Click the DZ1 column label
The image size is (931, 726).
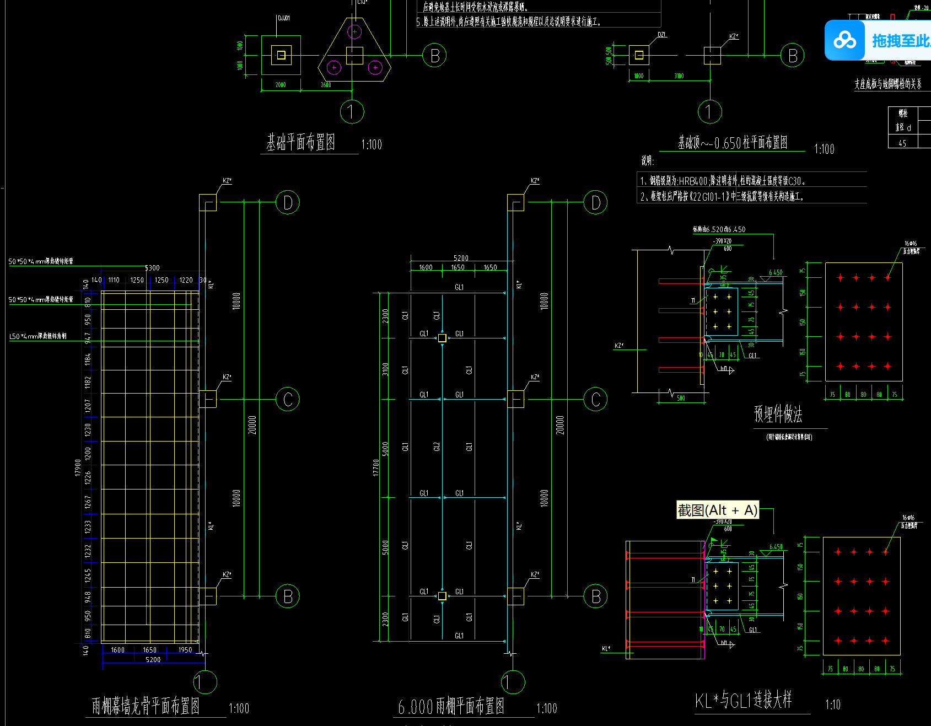(662, 35)
